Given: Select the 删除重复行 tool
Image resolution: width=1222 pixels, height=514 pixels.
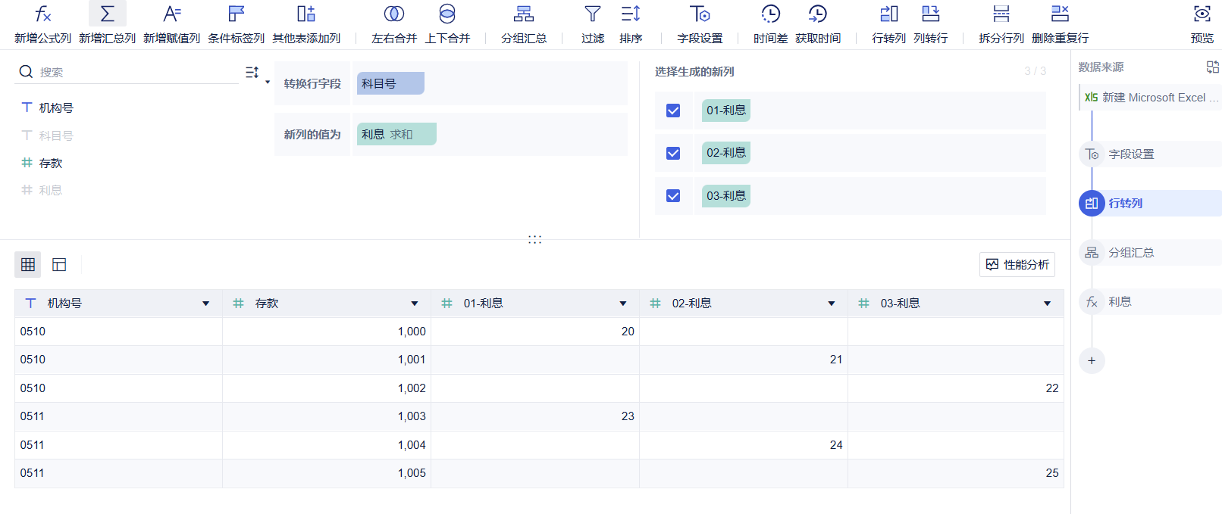Looking at the screenshot, I should point(1060,14).
